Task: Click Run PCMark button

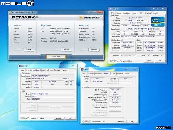Action: [x=56, y=57]
